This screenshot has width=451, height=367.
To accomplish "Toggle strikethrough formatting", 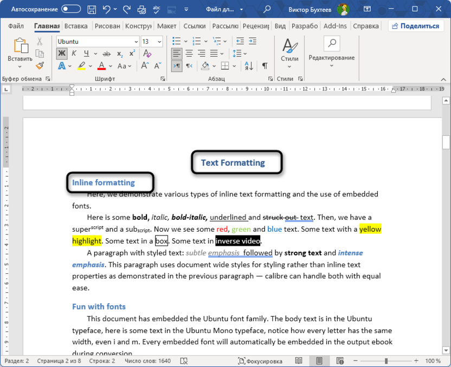I will [107, 54].
